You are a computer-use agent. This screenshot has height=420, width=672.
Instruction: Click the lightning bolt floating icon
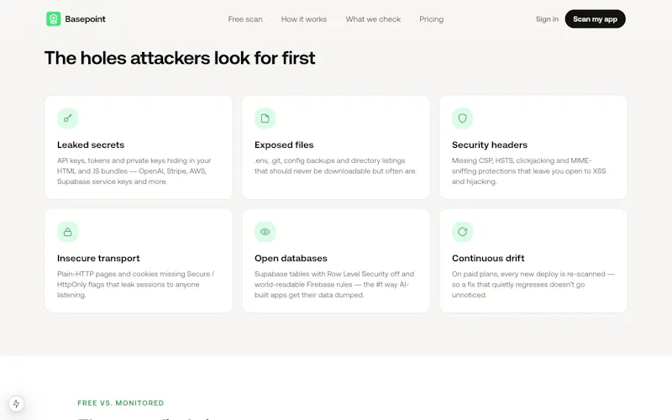coord(16,404)
